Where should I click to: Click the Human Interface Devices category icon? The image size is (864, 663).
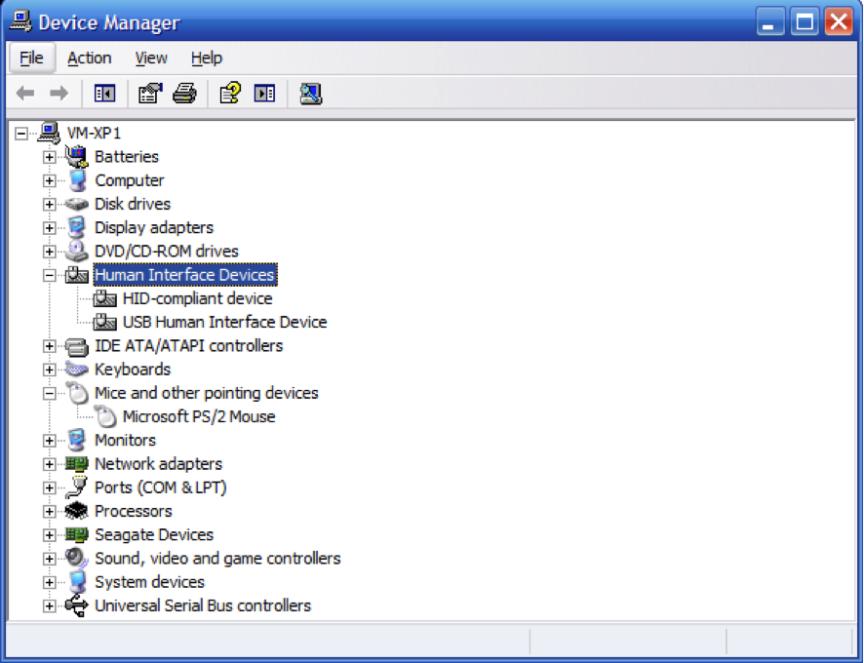click(77, 275)
